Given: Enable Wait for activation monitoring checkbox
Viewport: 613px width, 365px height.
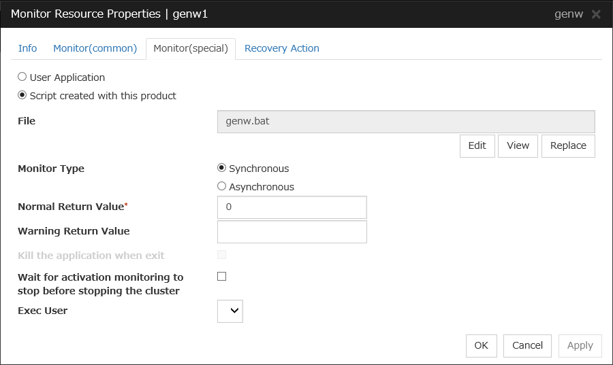Looking at the screenshot, I should pyautogui.click(x=221, y=277).
